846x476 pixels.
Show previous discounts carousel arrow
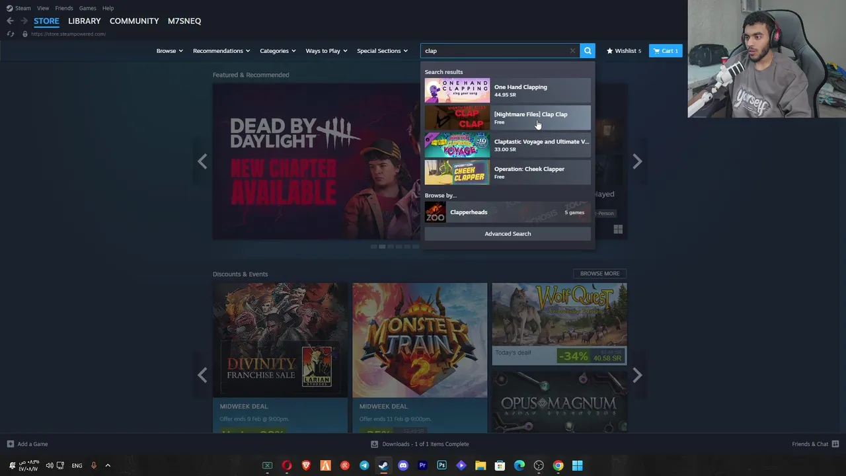[x=202, y=376]
